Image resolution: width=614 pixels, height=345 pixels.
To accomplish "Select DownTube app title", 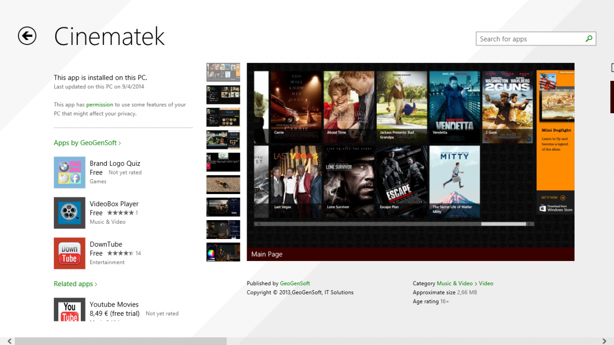I will tap(106, 244).
